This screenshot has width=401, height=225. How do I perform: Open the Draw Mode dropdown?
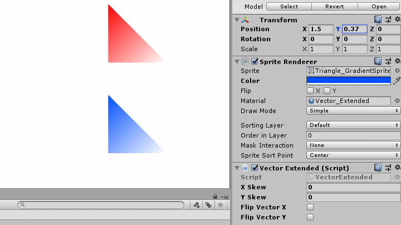[x=354, y=111]
